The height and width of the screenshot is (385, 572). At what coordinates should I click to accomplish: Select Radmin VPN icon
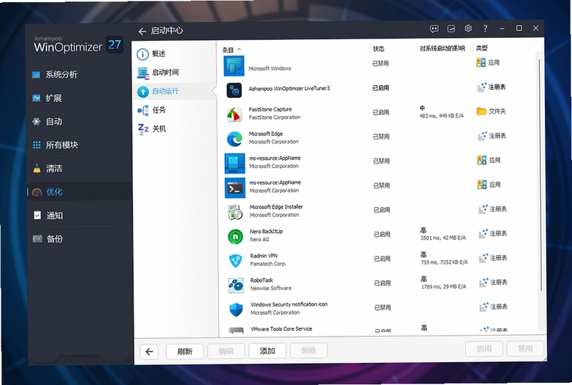click(x=236, y=261)
